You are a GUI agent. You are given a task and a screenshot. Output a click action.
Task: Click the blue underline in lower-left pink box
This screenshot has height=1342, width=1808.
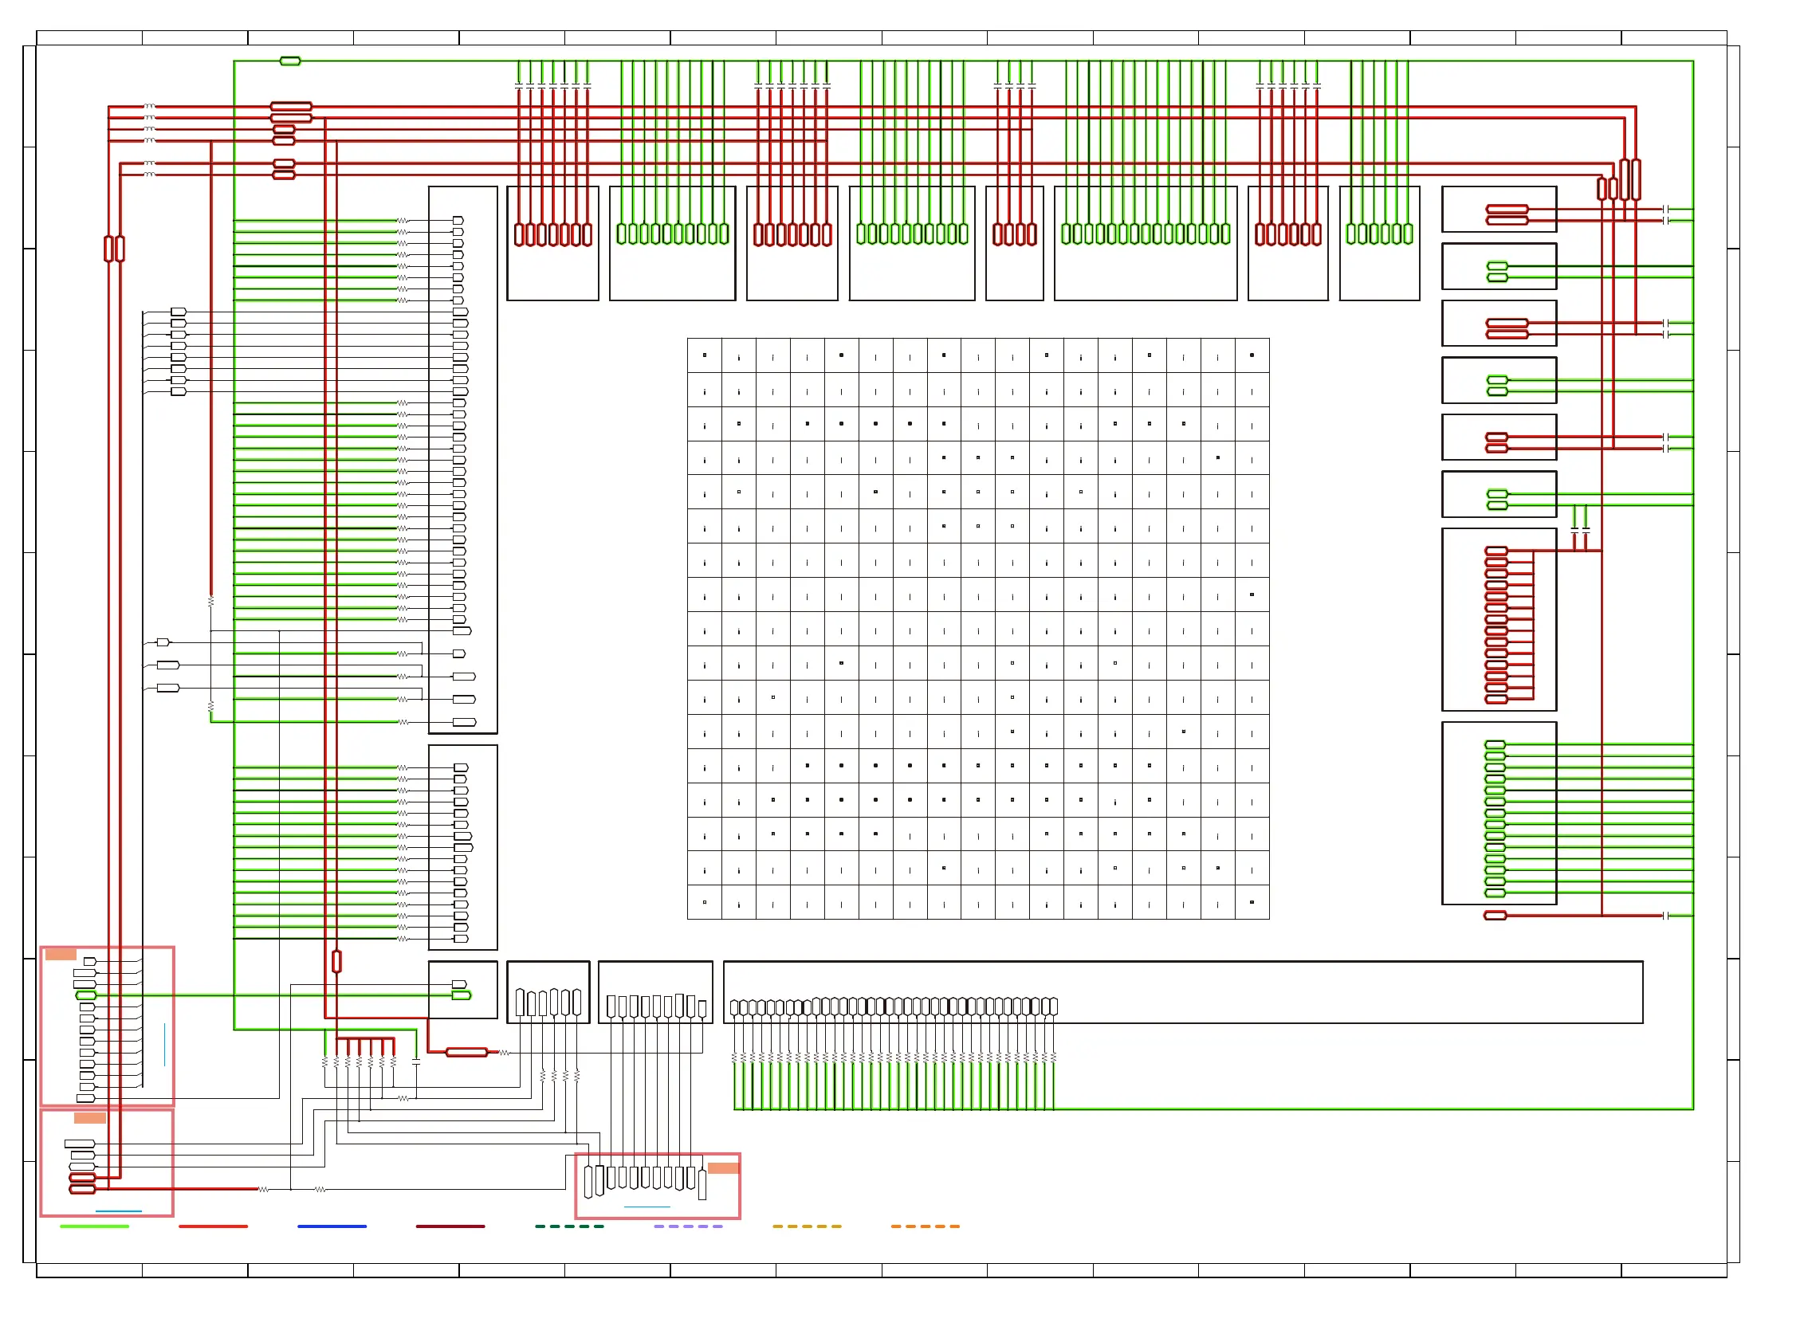tap(119, 1211)
